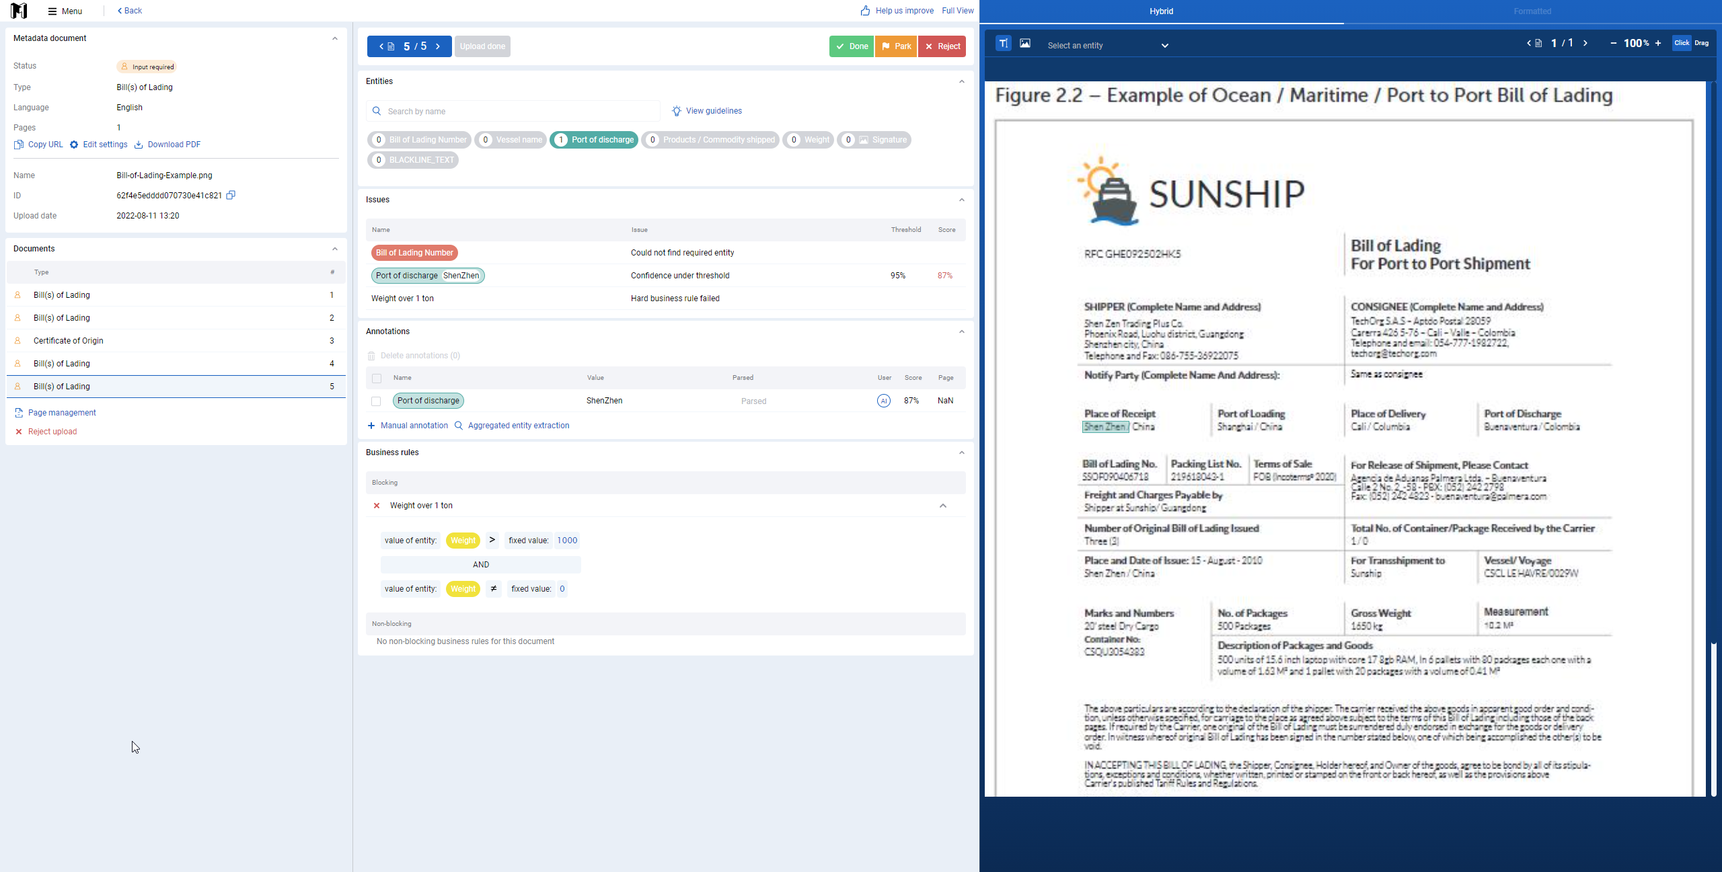Collapse the Metadata document panel

tap(335, 38)
